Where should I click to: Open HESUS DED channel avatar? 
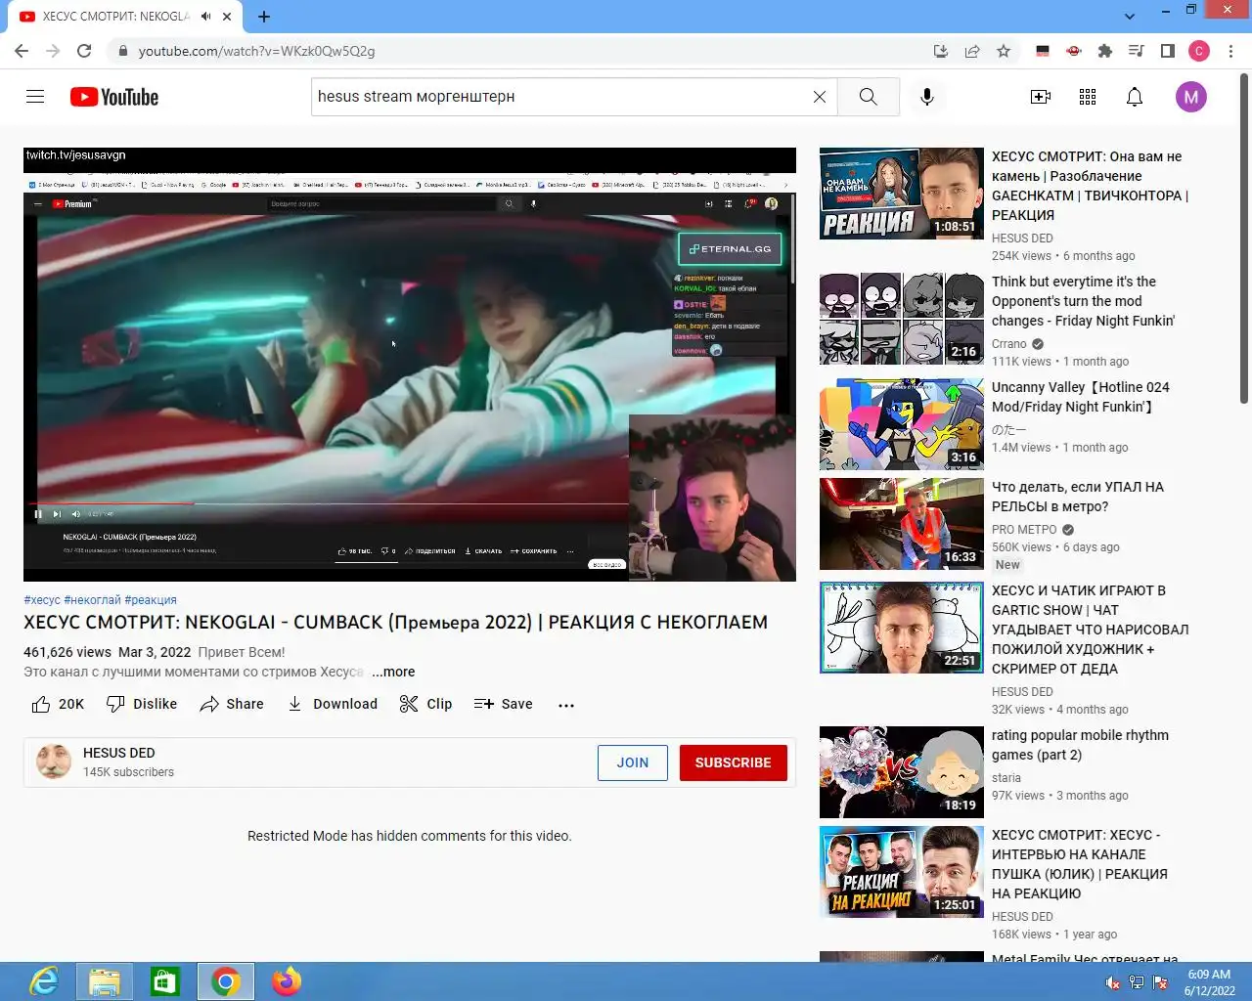(54, 762)
